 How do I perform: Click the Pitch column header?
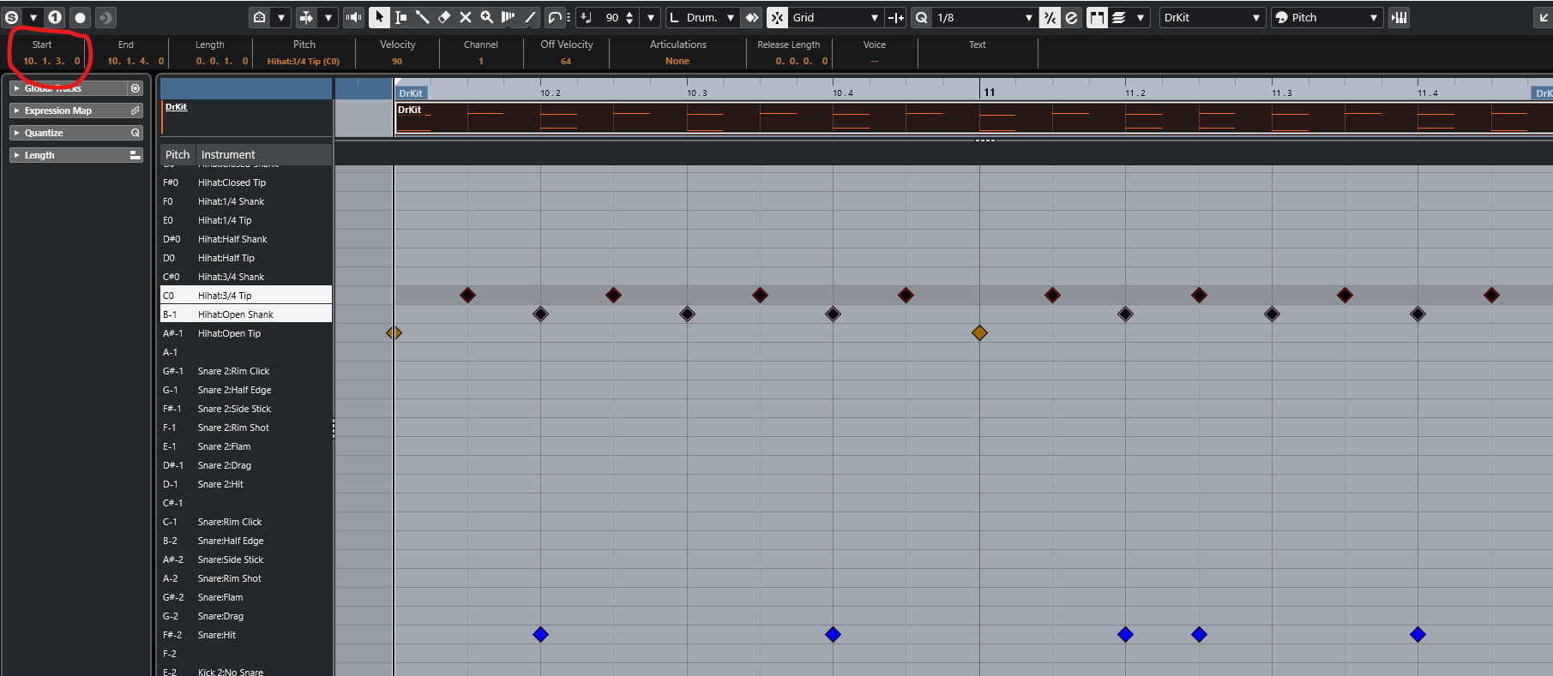178,155
